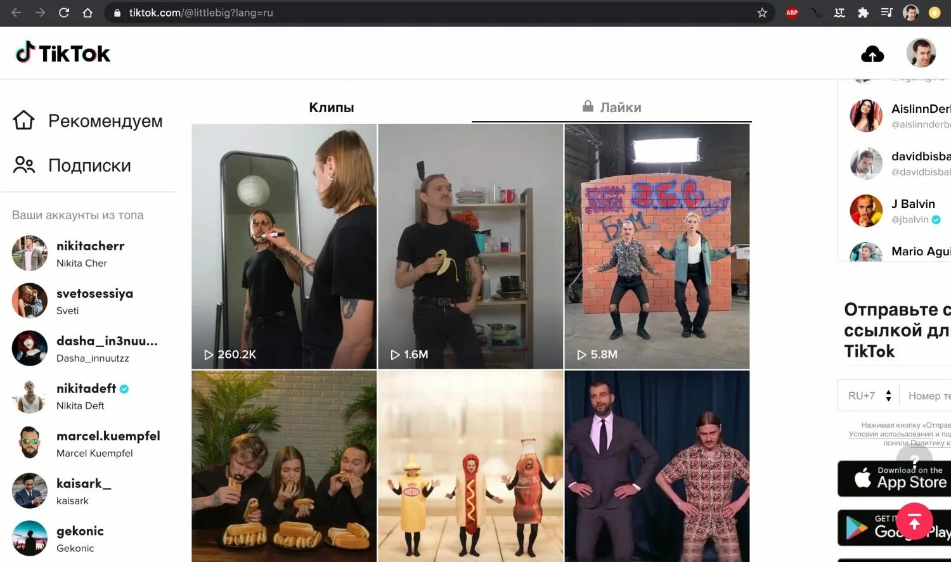
Task: Reload the page
Action: click(x=64, y=13)
